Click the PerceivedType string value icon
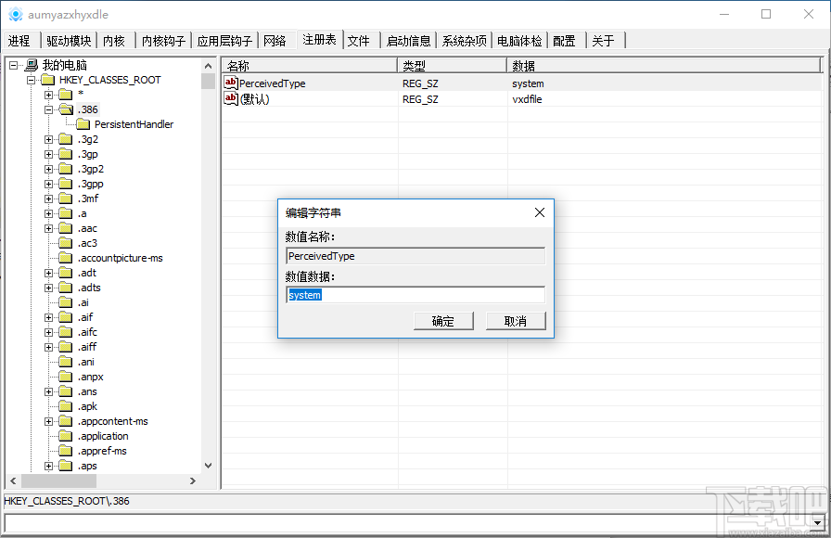Screen dimensions: 831x538 [231, 83]
